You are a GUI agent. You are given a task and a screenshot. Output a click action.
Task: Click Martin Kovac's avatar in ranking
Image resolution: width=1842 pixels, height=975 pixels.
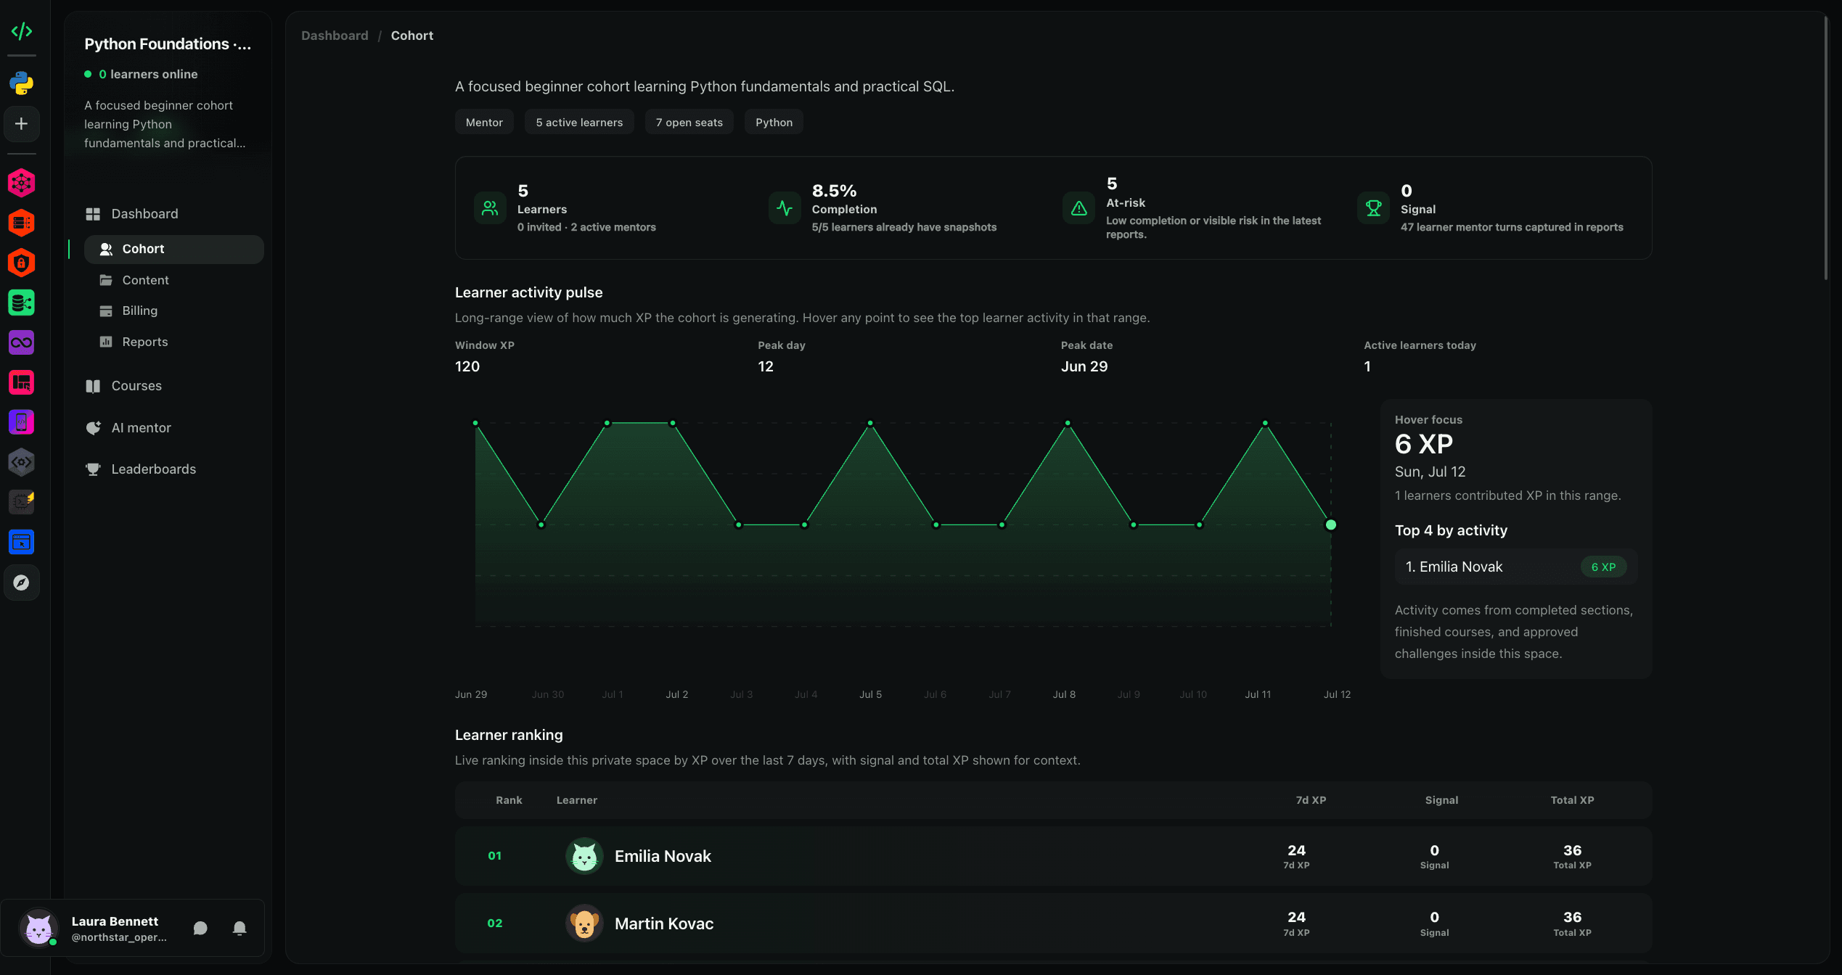coord(584,923)
